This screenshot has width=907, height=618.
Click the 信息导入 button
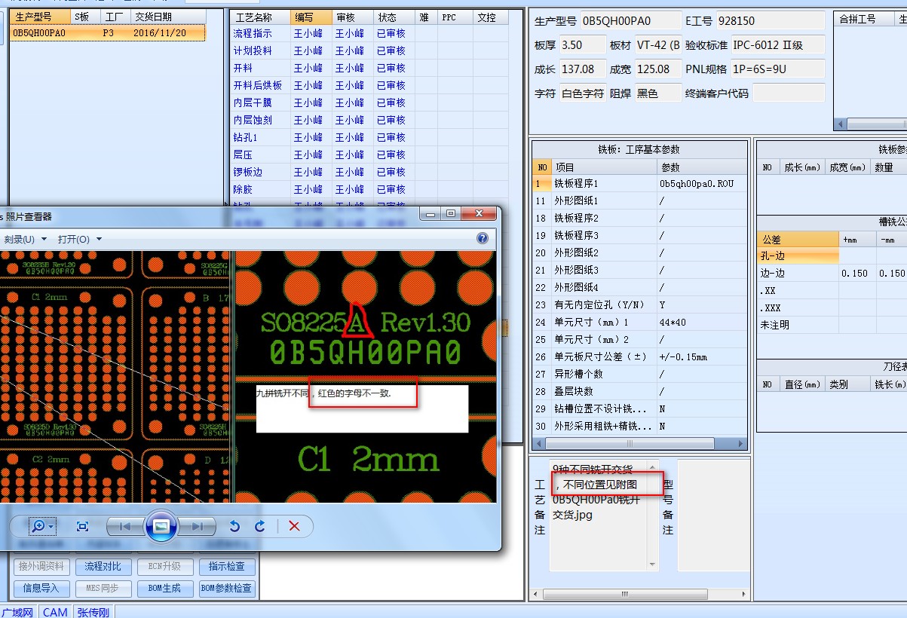(x=41, y=588)
